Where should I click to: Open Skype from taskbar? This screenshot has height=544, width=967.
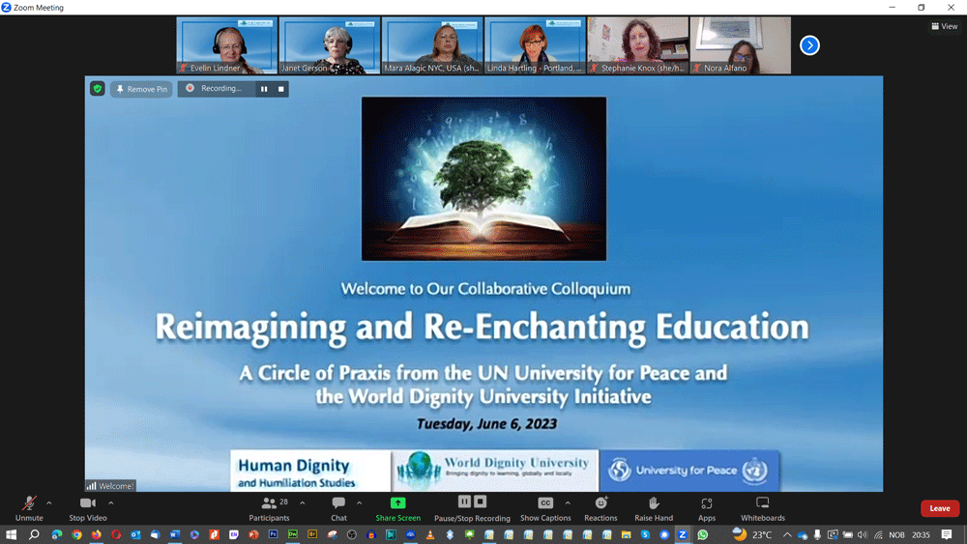click(x=645, y=534)
